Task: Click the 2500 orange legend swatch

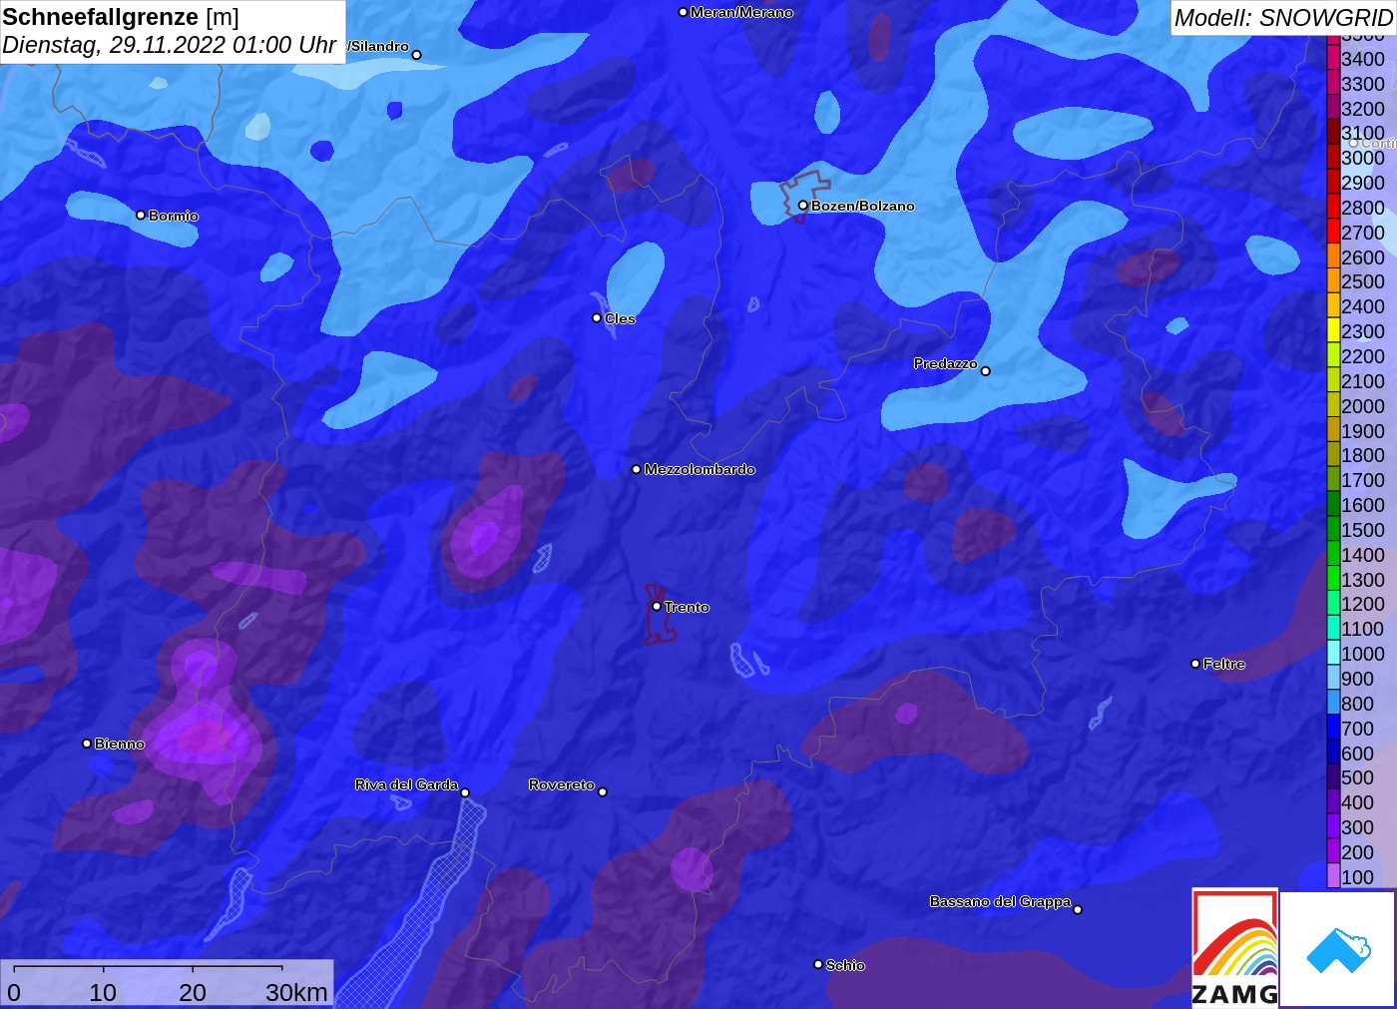Action: click(1333, 281)
